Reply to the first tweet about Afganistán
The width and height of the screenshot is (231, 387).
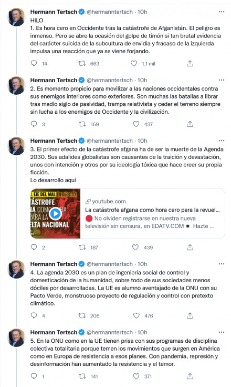pyautogui.click(x=34, y=63)
